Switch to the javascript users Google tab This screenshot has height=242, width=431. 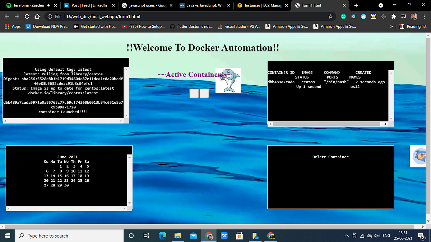147,6
